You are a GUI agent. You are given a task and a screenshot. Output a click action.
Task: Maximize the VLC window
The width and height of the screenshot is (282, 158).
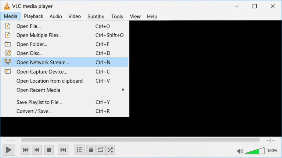coord(254,6)
